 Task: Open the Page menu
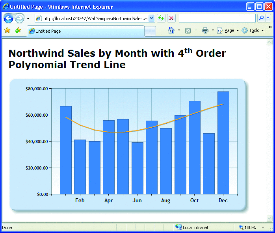[228, 30]
